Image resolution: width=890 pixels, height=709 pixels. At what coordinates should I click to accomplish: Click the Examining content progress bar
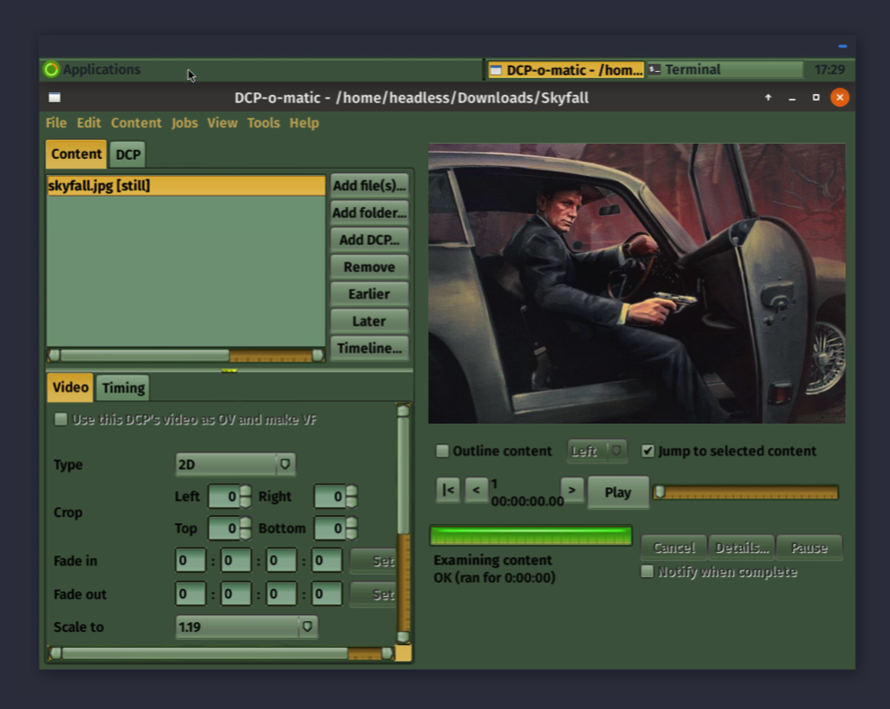(x=531, y=536)
